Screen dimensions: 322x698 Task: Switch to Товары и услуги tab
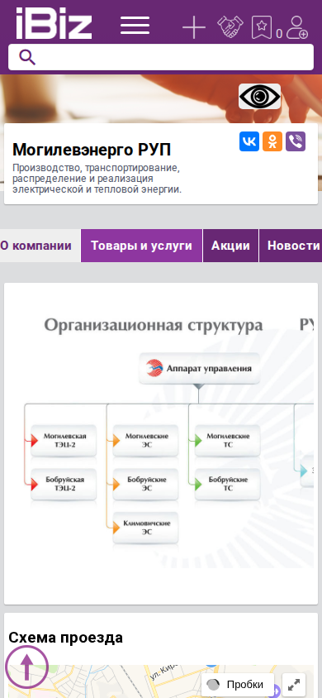click(x=141, y=246)
